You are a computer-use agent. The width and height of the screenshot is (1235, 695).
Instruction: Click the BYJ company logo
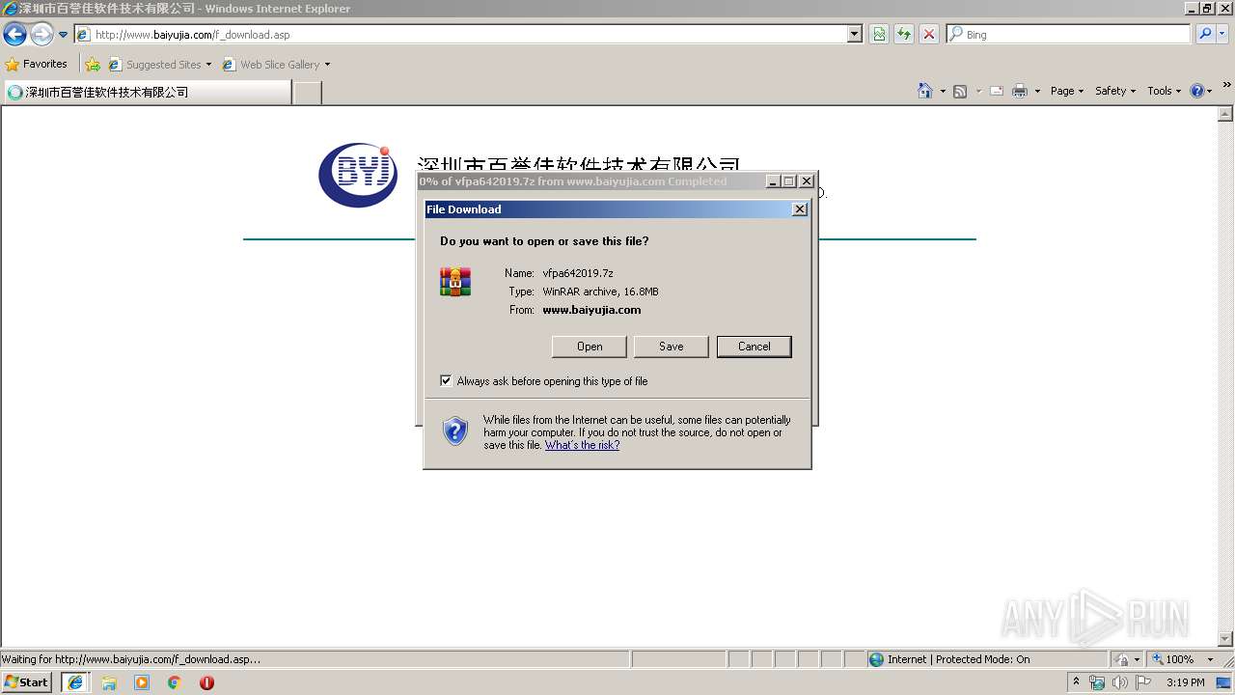point(358,175)
